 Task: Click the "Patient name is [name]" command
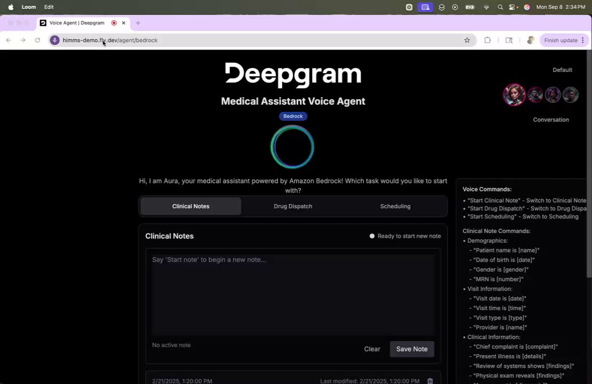click(x=507, y=250)
